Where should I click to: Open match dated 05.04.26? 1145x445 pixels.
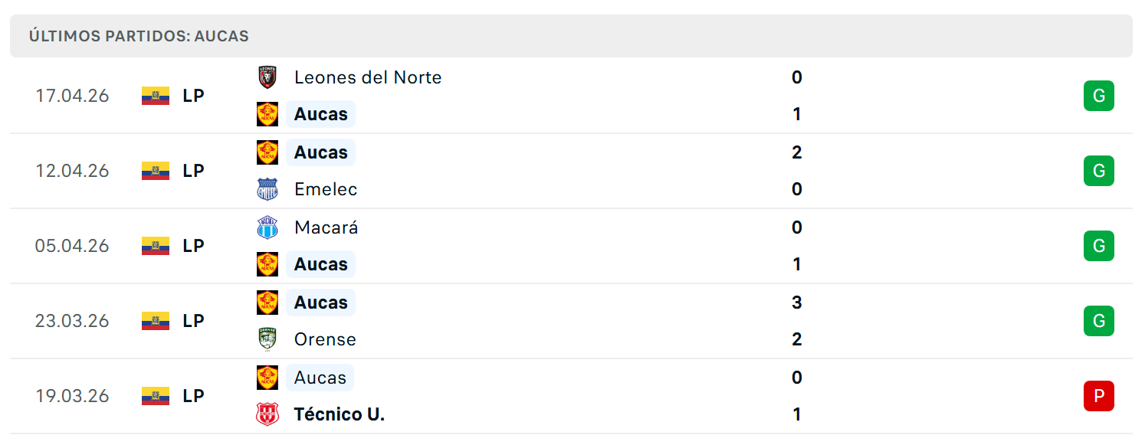571,246
